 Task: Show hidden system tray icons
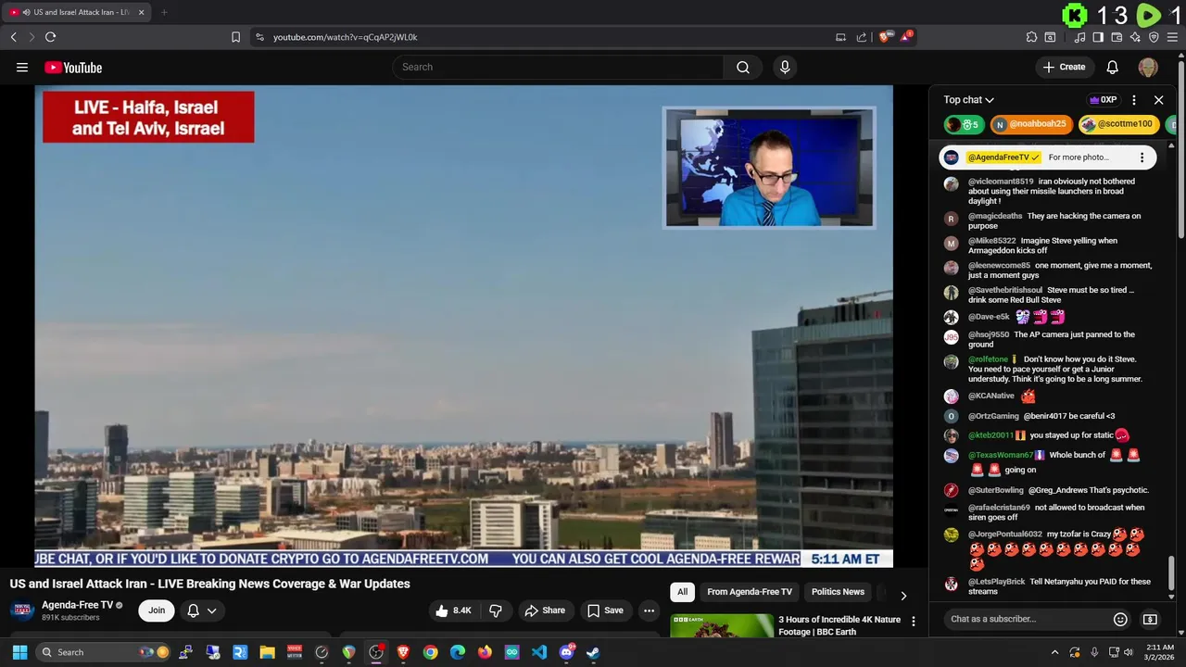(1054, 652)
